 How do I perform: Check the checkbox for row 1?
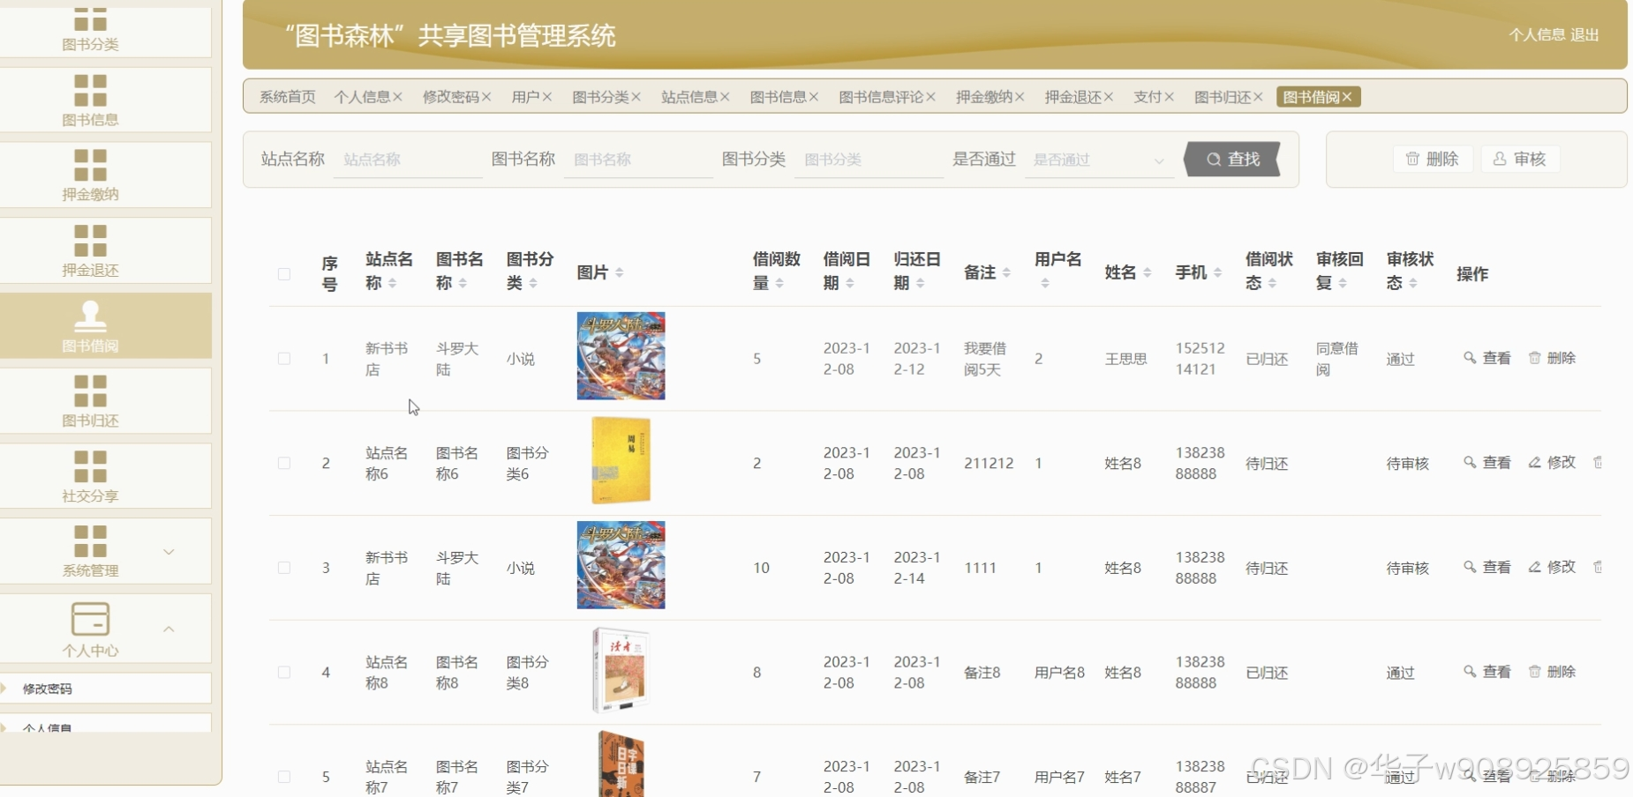click(284, 359)
